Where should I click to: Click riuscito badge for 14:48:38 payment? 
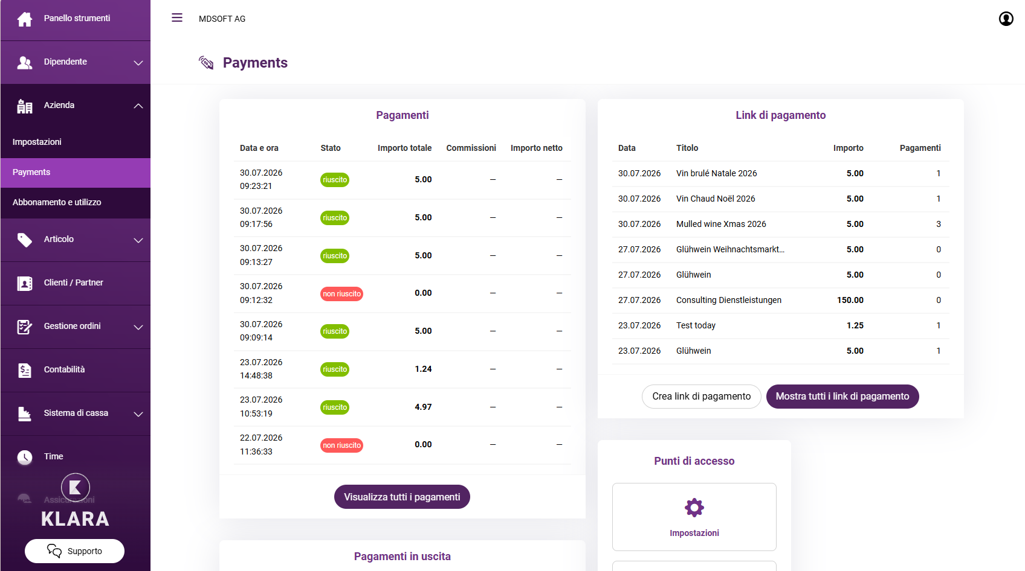coord(335,369)
